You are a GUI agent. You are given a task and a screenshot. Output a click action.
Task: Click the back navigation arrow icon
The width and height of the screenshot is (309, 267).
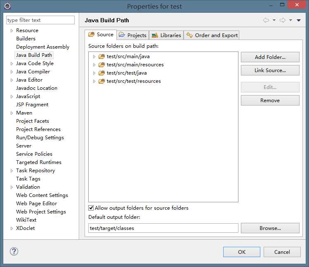point(266,20)
